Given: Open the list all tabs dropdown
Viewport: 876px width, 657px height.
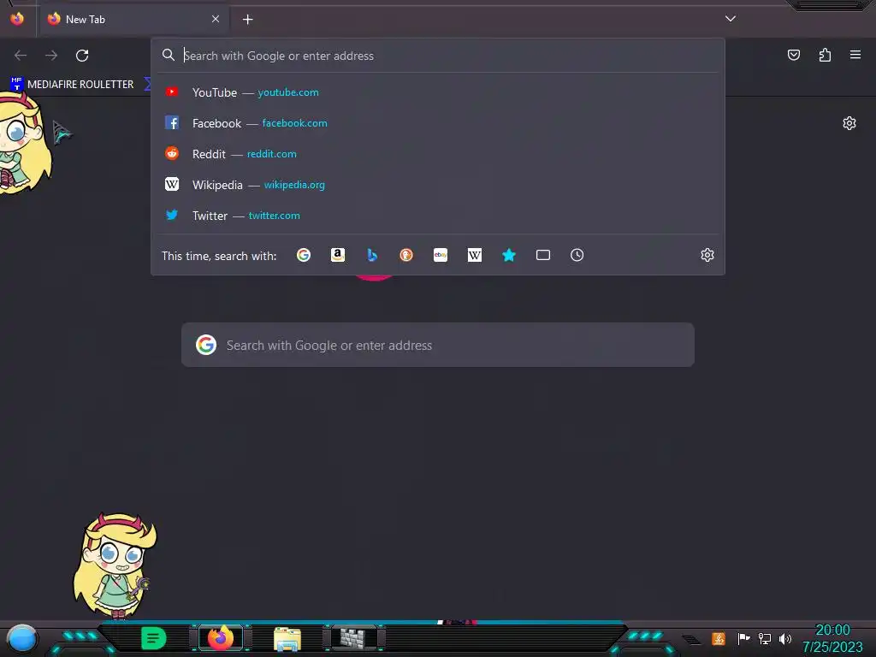Looking at the screenshot, I should 731,19.
